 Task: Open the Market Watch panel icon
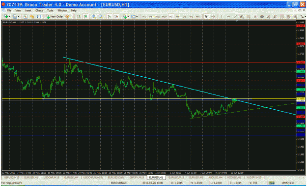click(25, 17)
